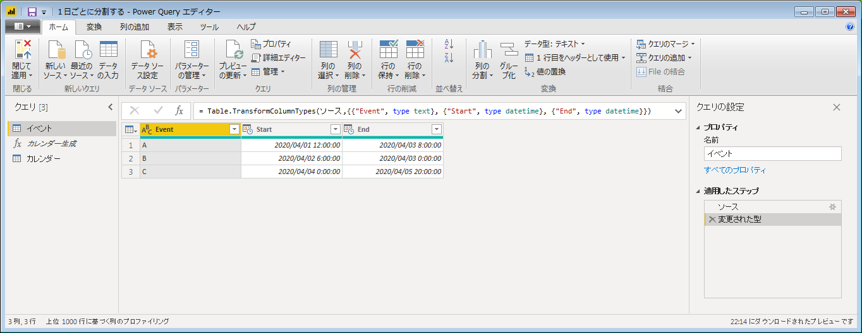Click プレビューの更新 icon
862x333 pixels.
(x=233, y=49)
